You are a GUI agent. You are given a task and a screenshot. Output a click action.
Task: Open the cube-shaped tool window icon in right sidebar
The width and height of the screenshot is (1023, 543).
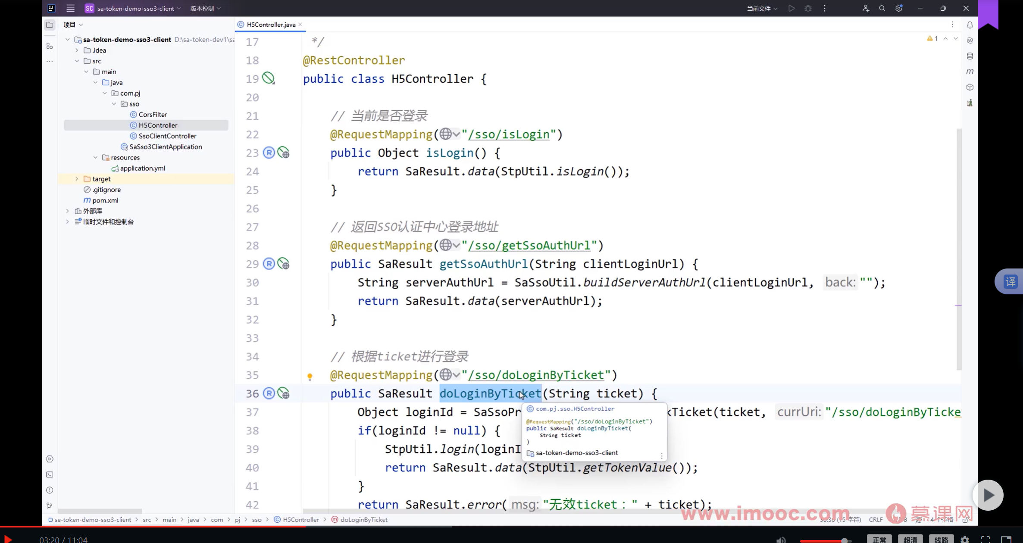pyautogui.click(x=970, y=87)
